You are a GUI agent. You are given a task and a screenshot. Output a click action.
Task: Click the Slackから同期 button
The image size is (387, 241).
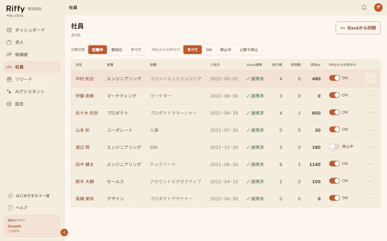coord(358,28)
